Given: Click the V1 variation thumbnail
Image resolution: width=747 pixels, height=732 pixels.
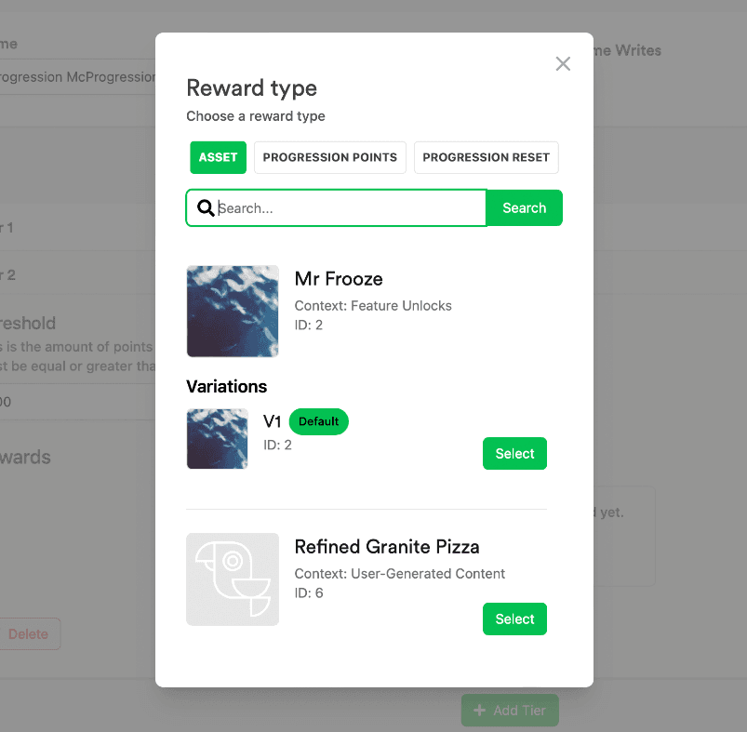Looking at the screenshot, I should click(218, 439).
